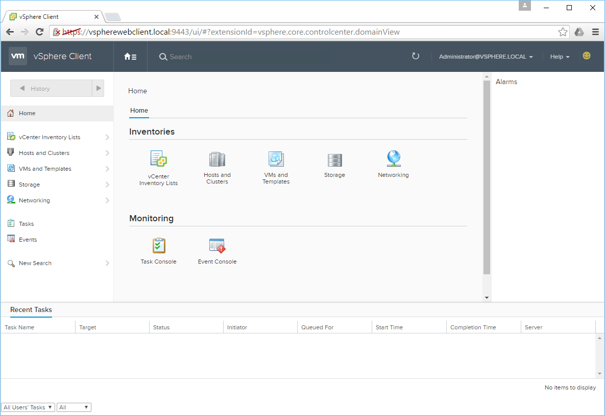Click the vSphere Search field
The height and width of the screenshot is (416, 605).
(245, 57)
